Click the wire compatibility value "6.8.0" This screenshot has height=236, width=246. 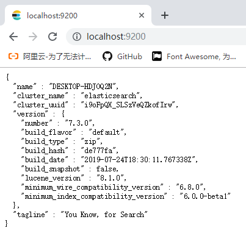[x=190, y=187]
